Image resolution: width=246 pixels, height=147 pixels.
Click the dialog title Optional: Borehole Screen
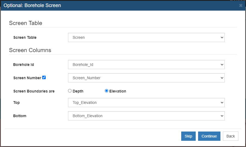[x=32, y=5]
